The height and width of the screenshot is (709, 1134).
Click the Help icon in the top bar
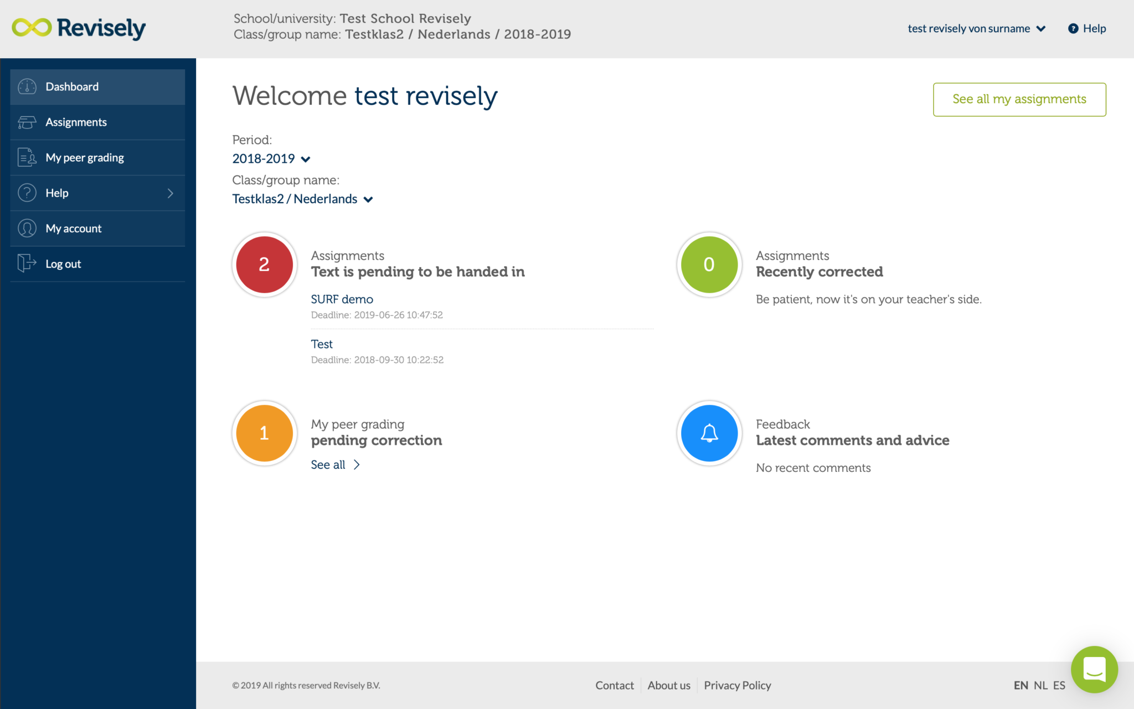coord(1073,28)
